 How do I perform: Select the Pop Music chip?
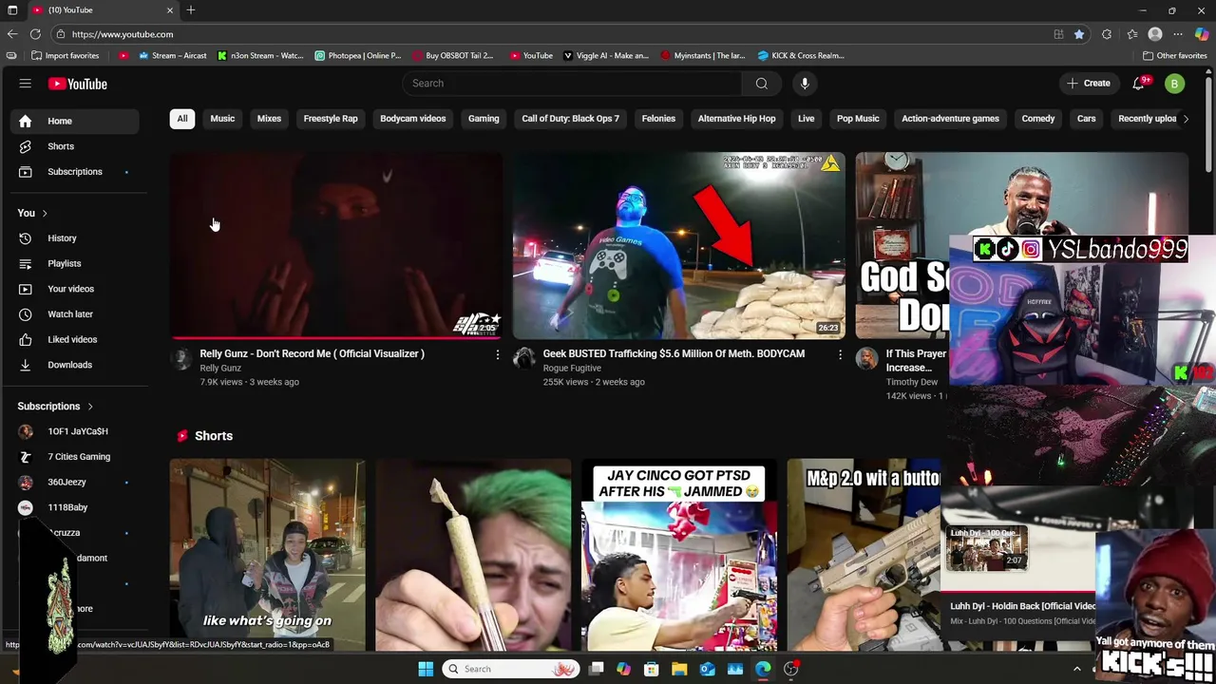[x=858, y=119]
